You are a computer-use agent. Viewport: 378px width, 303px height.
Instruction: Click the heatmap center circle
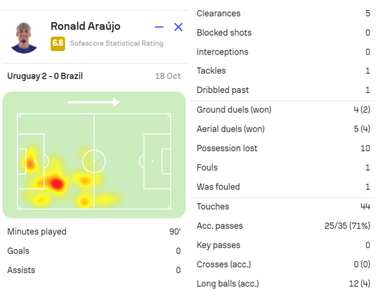[x=94, y=161]
